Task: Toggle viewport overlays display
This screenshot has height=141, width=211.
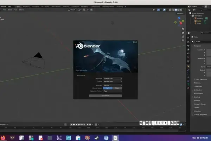Action: [x=164, y=10]
